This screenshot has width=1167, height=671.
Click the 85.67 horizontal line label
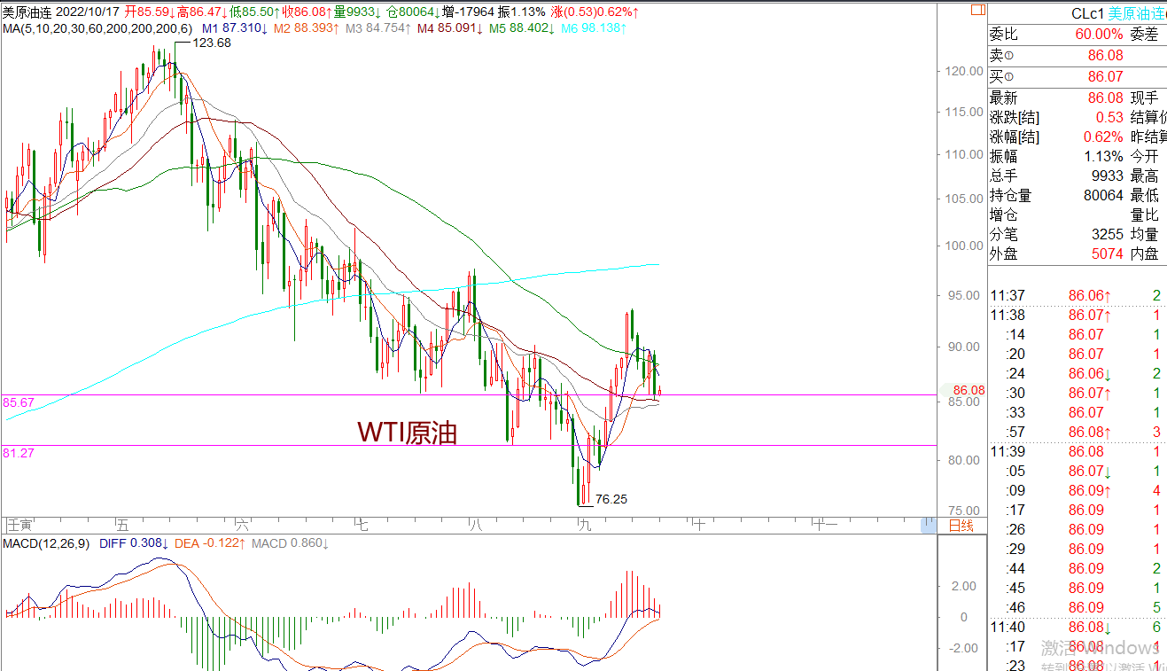coord(18,402)
